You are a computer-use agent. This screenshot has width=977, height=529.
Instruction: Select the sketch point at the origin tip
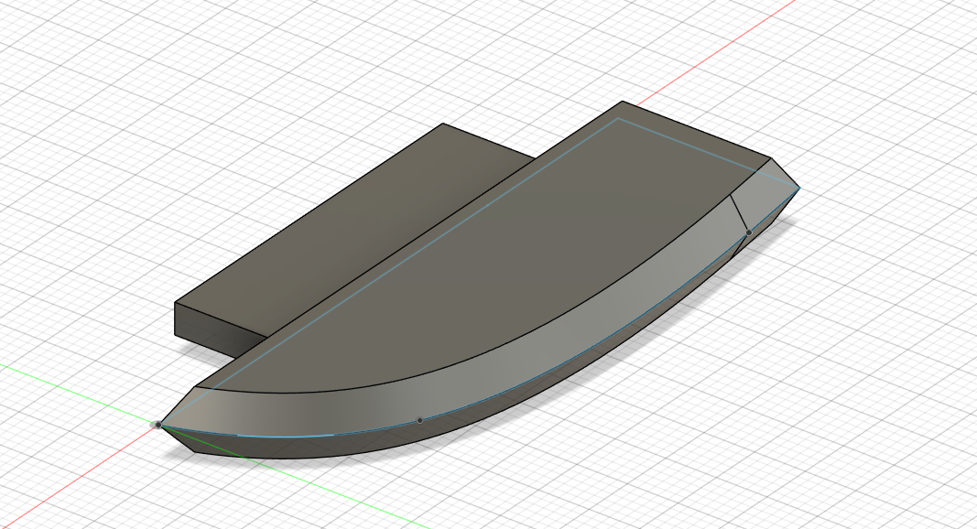tap(158, 425)
